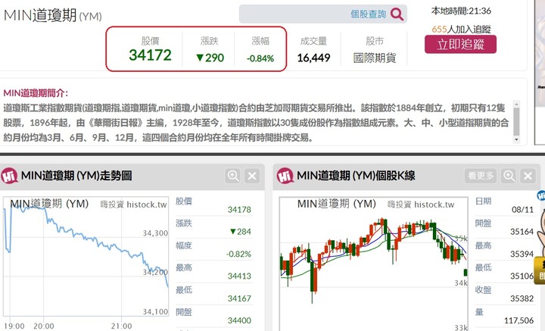Image resolution: width=545 pixels, height=331 pixels.
Task: Close the MIN道瓊期 走勢圖 panel
Action: coord(252,176)
